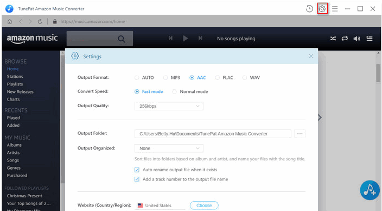Open Artists under My Music
Screen dimensions: 382x211
point(13,153)
